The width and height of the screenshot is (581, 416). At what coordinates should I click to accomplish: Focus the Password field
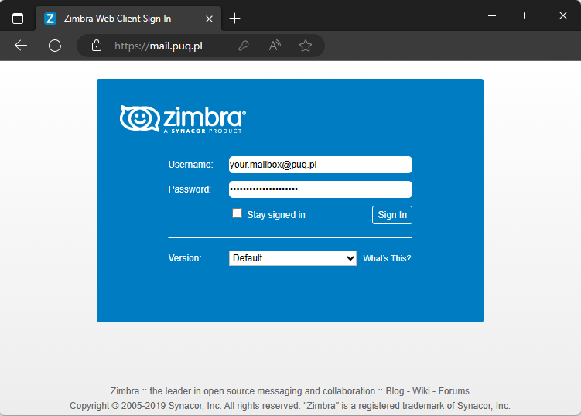(320, 189)
